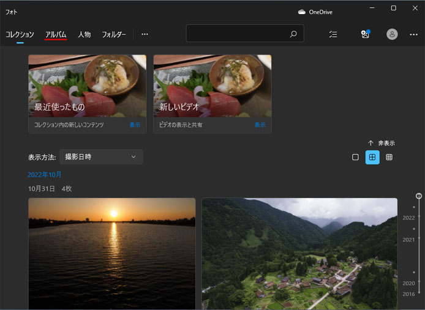Expand the 撮影日時 sort dropdown
425x310 pixels.
coord(101,157)
